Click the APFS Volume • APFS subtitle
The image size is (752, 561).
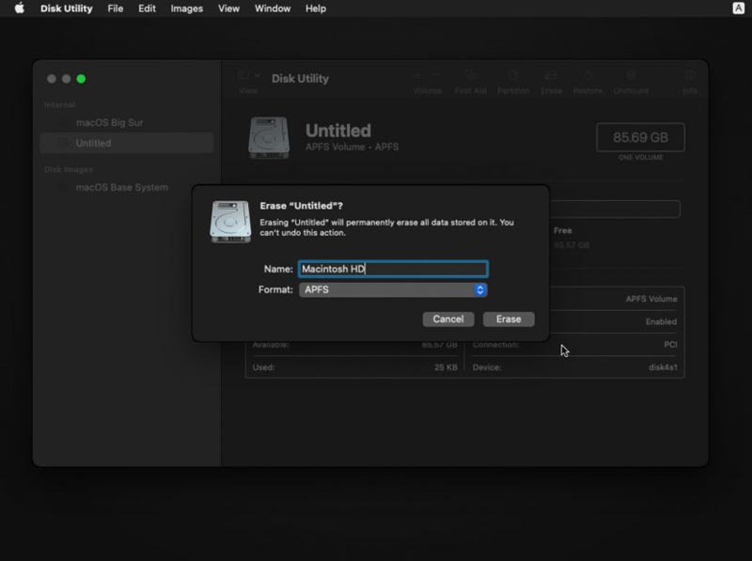pyautogui.click(x=352, y=147)
